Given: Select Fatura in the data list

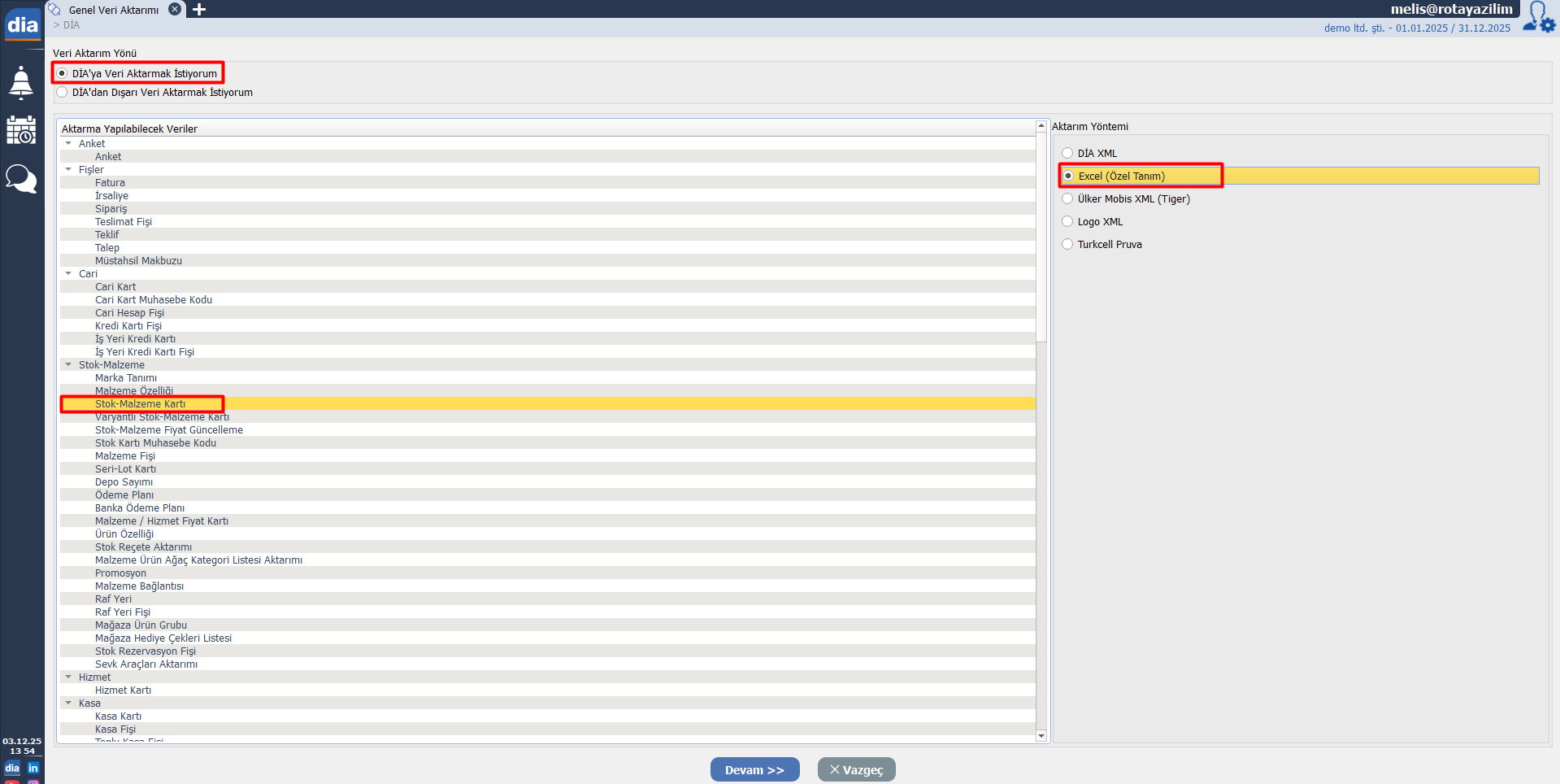Looking at the screenshot, I should point(110,183).
